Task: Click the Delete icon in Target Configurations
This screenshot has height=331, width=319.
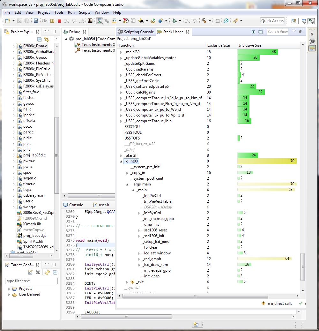Action: click(x=38, y=272)
